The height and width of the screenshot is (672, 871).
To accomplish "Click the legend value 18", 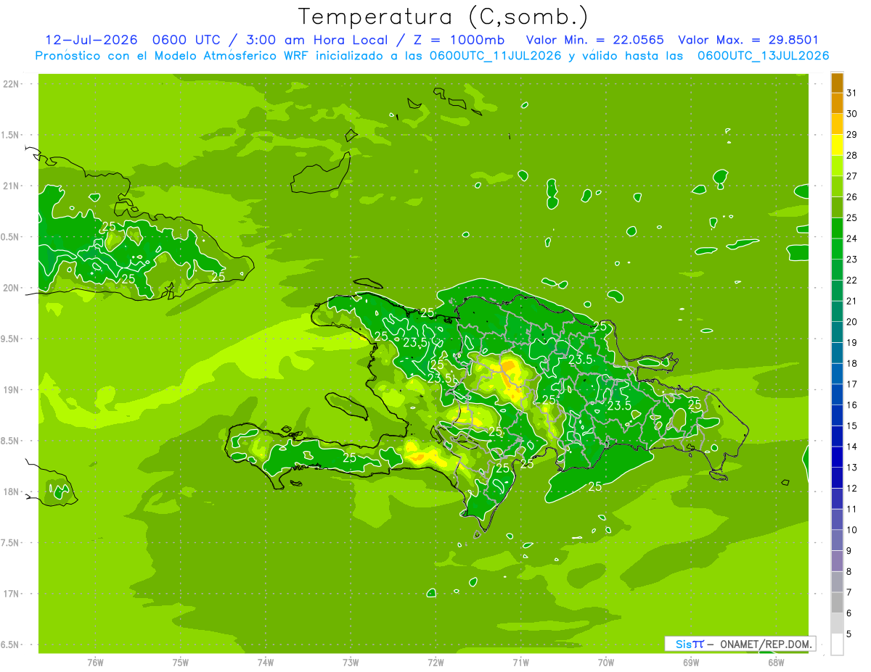I will click(x=852, y=363).
